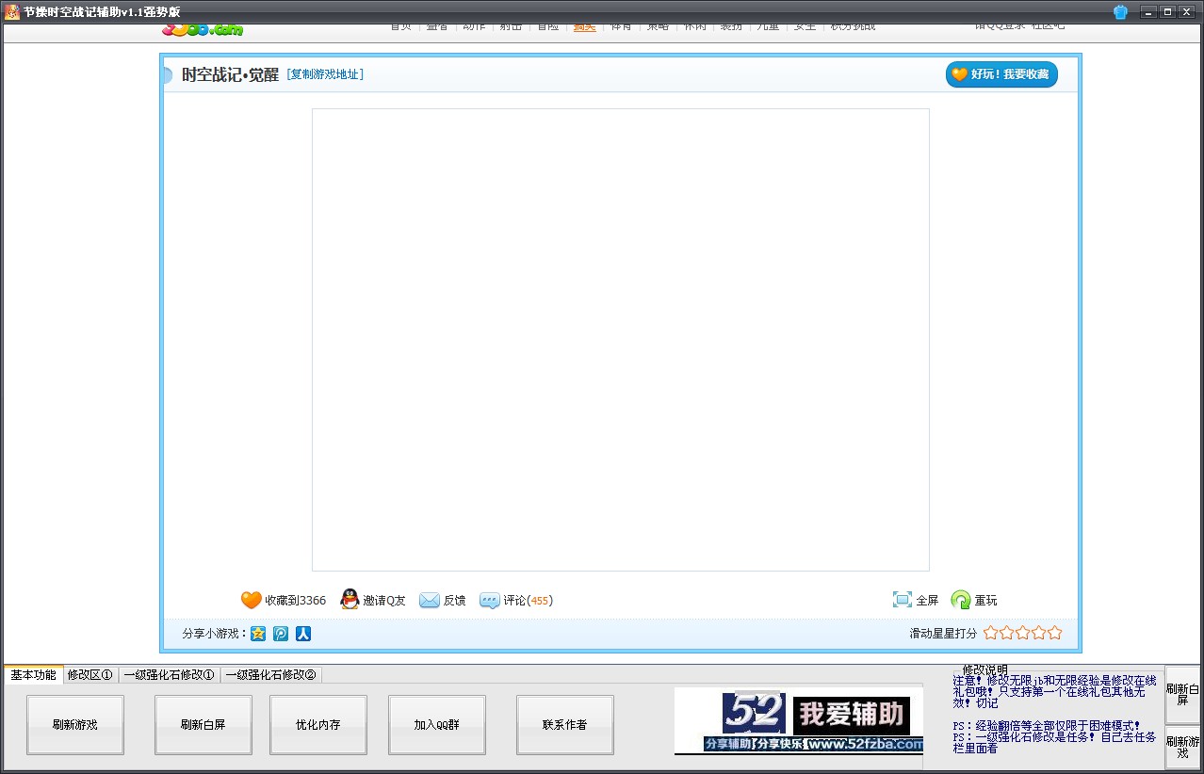The width and height of the screenshot is (1204, 774).
Task: Click the 全屏 fullscreen icon
Action: click(x=903, y=600)
